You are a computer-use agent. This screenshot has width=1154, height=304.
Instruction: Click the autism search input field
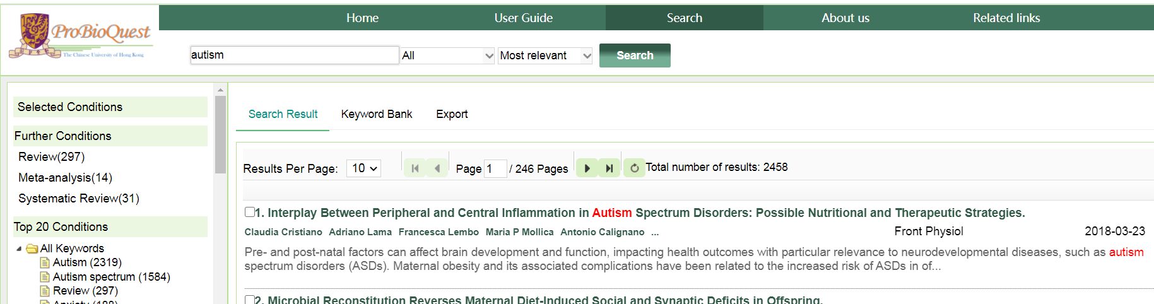point(295,55)
